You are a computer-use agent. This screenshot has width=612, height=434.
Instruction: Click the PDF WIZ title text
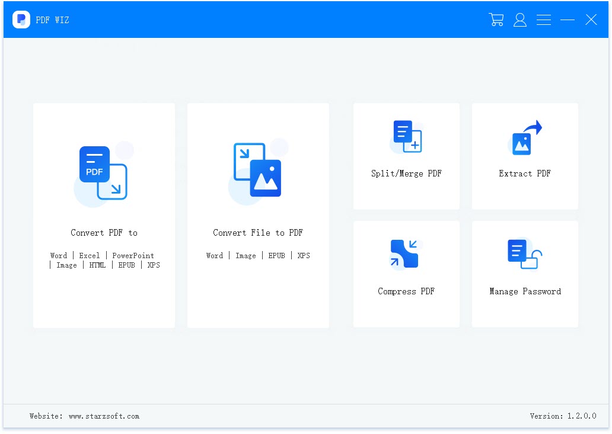pyautogui.click(x=52, y=20)
